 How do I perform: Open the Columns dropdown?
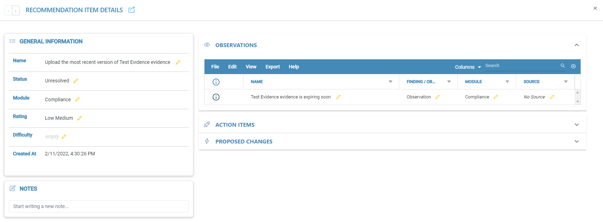[468, 67]
